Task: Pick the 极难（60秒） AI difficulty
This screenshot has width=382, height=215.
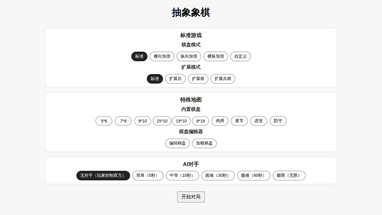Action: pos(254,176)
